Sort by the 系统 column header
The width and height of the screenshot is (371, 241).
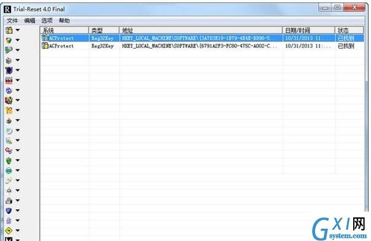[x=64, y=30]
